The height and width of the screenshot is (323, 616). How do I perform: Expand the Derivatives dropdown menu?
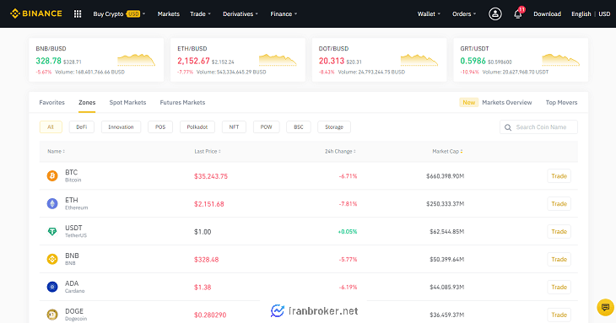[240, 13]
